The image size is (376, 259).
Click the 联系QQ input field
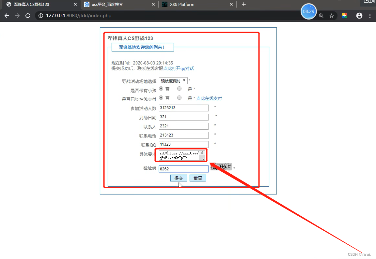[184, 144]
